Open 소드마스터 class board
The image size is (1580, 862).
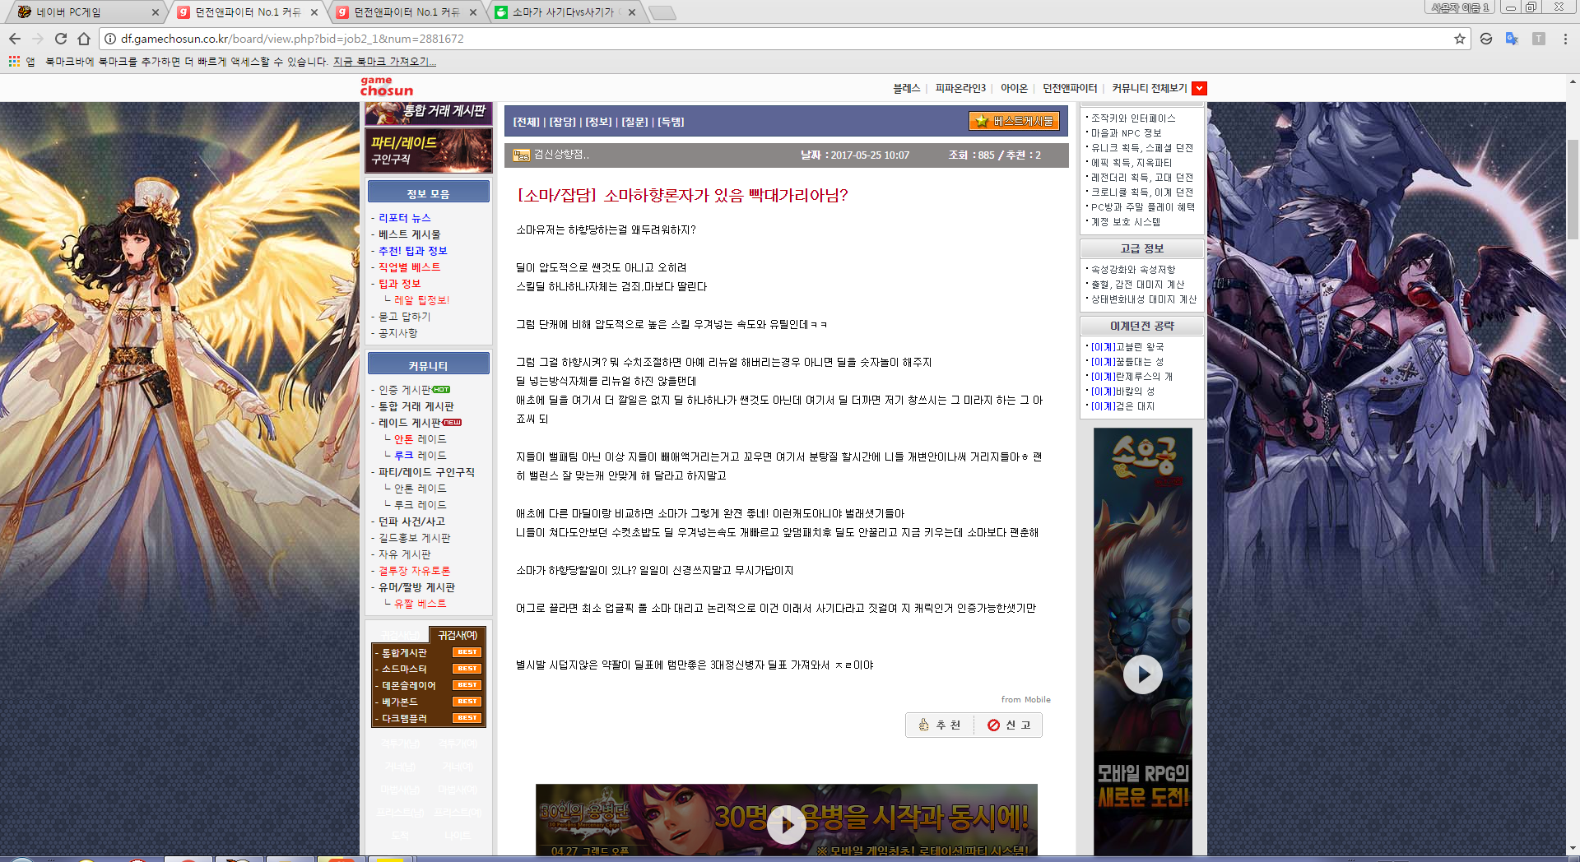tap(404, 669)
